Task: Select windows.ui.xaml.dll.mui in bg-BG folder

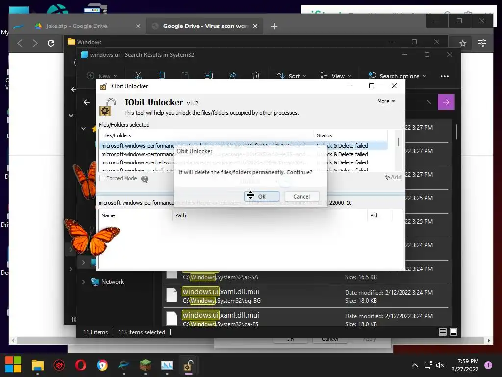Action: [x=306, y=296]
